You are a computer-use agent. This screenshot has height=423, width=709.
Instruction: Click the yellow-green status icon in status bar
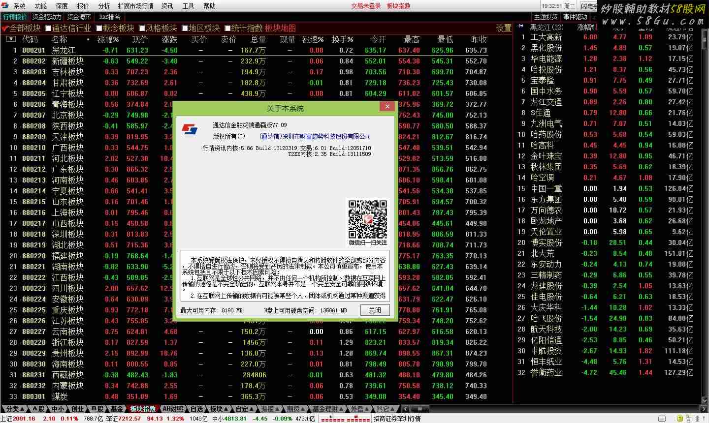(x=679, y=419)
